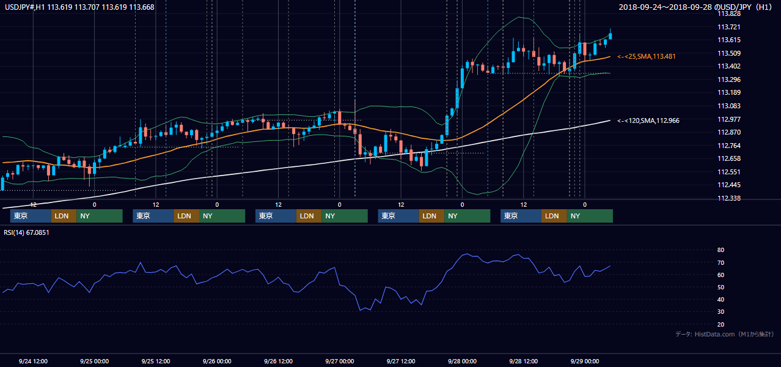The width and height of the screenshot is (781, 367).
Task: Click the 9/26 12:00 time axis label
Action: click(278, 361)
